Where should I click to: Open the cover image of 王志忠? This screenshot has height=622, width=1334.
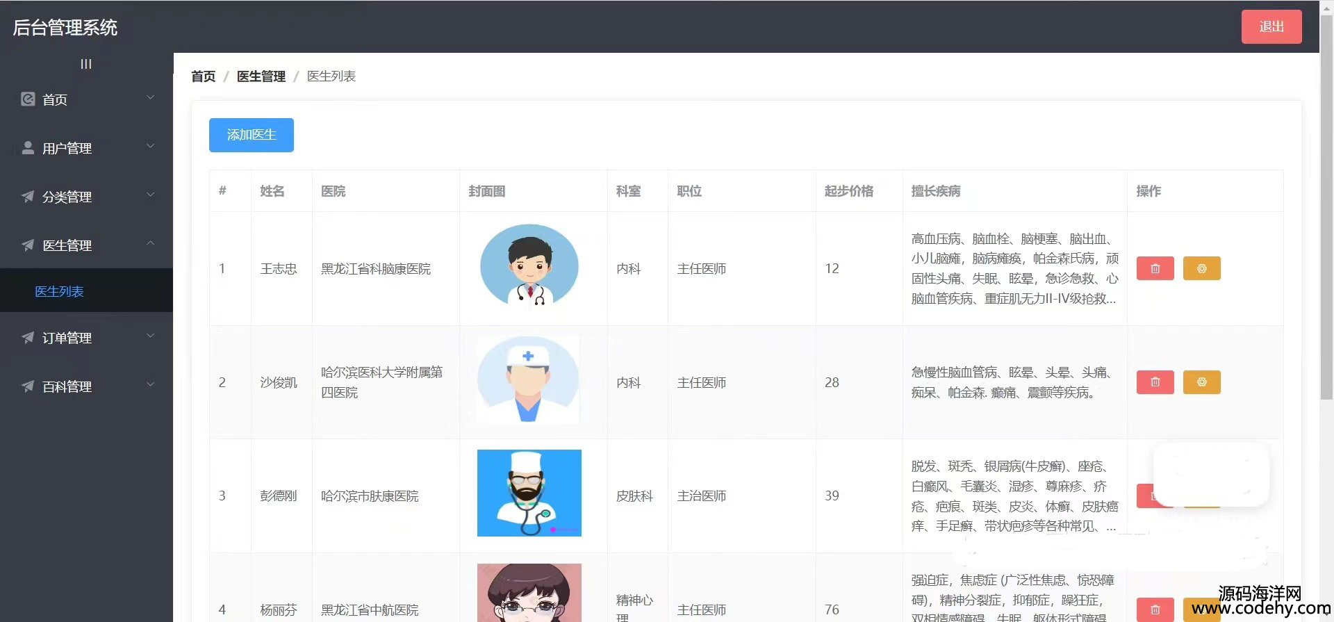point(529,267)
